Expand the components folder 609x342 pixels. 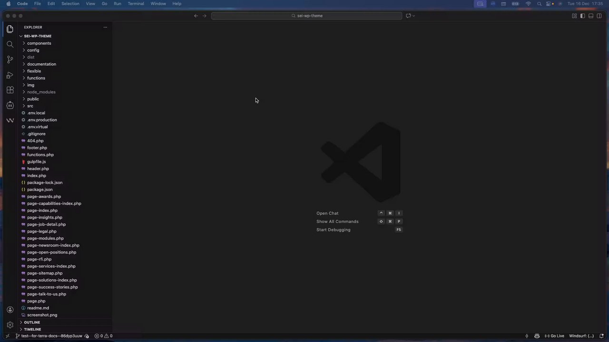tap(66, 43)
